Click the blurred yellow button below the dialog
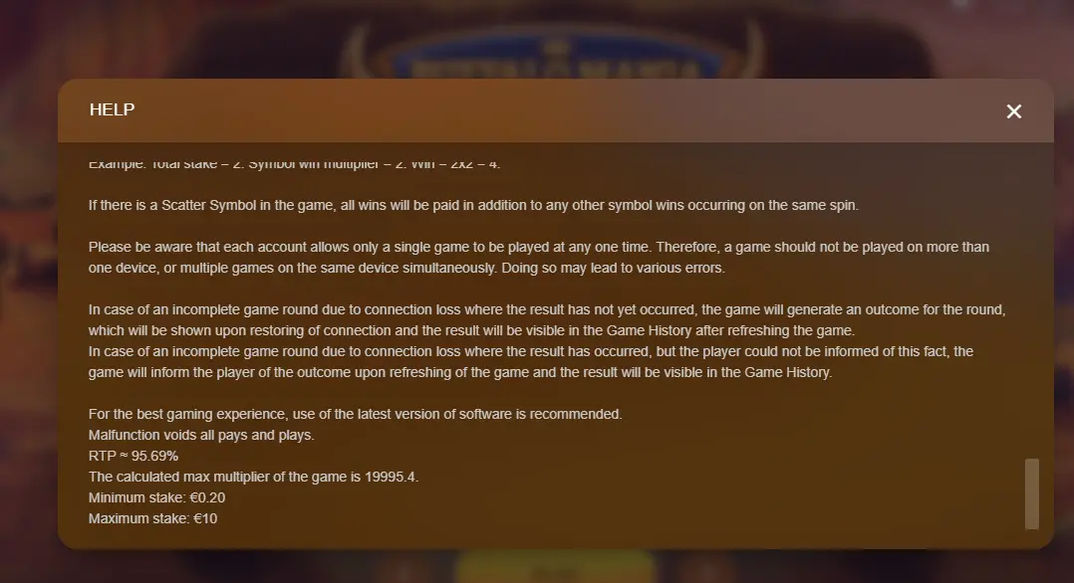1074x583 pixels. coord(555,568)
